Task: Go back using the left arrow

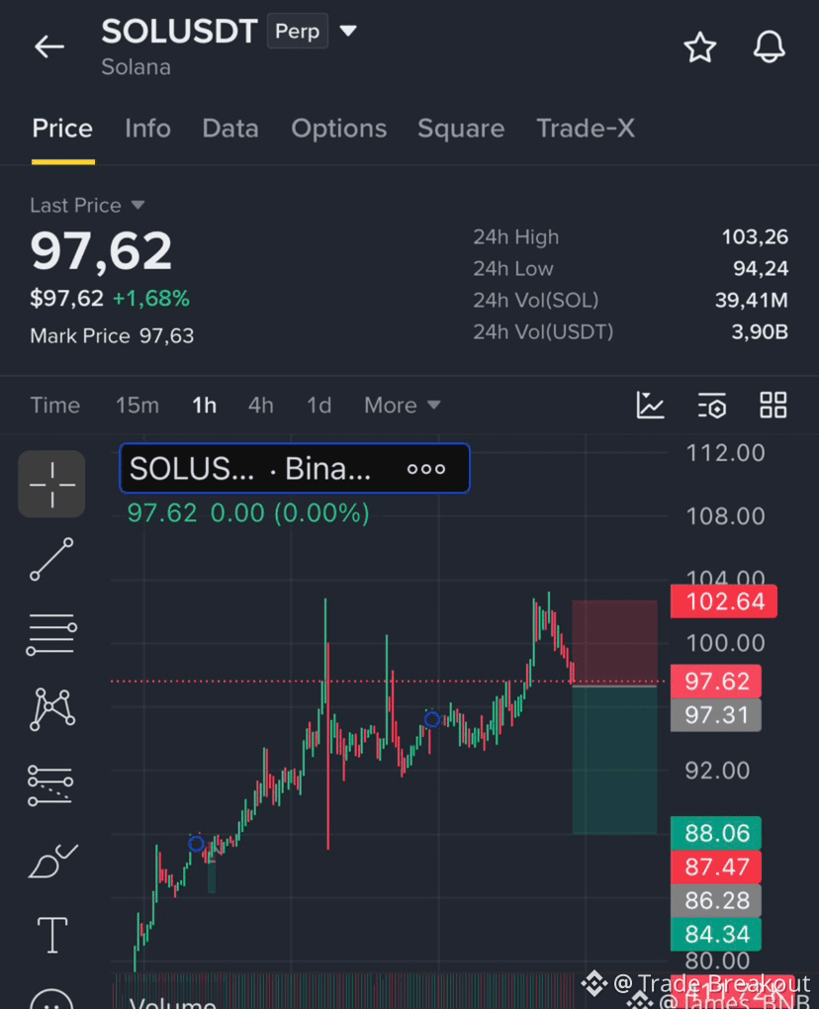Action: click(48, 46)
